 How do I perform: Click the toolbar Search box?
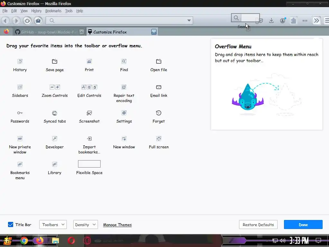[245, 18]
